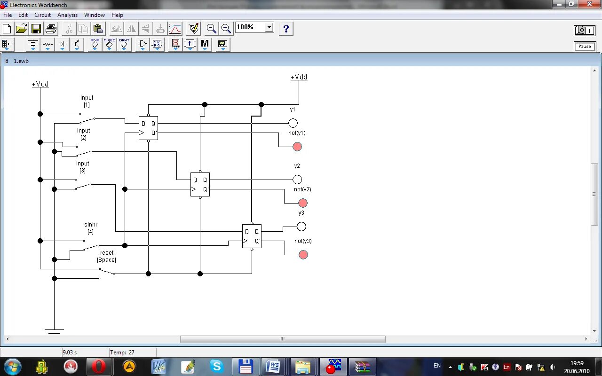Select the red not(y3) probe
Screen dimensions: 602x376
point(303,255)
